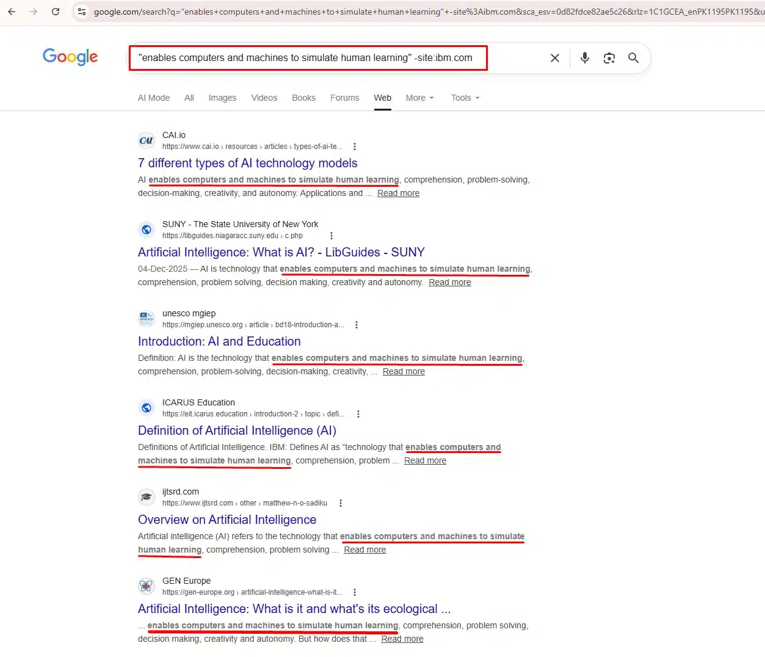This screenshot has height=657, width=765.
Task: Click the ICARUS Education favicon
Action: pos(147,408)
